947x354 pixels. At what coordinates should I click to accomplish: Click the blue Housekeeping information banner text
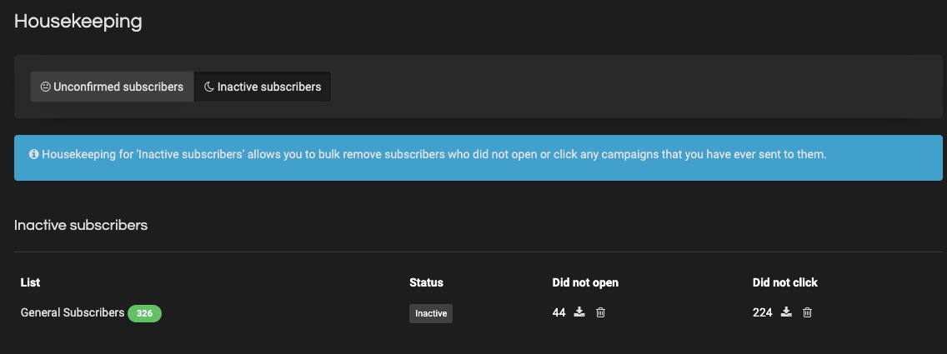click(x=433, y=154)
